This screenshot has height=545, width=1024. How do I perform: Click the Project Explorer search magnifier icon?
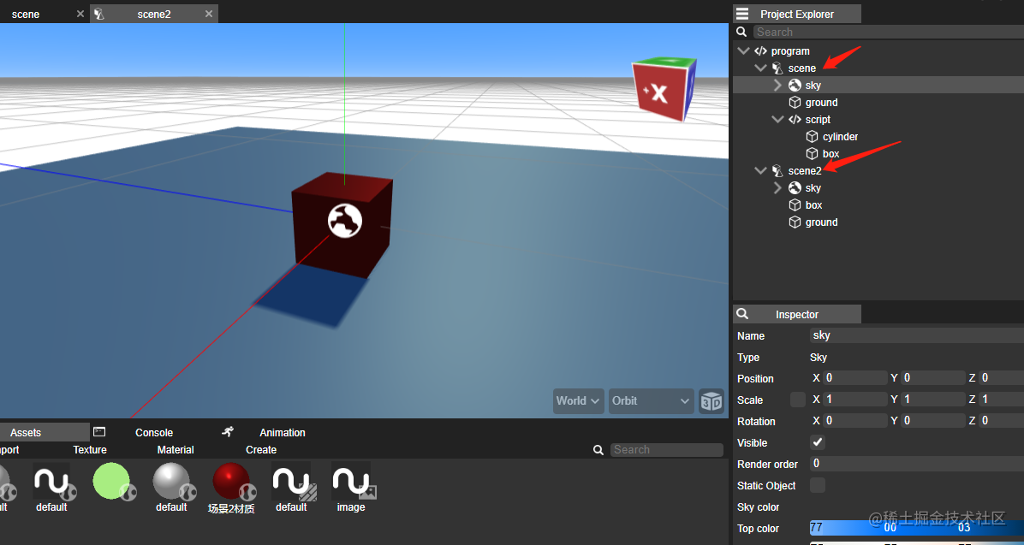[741, 31]
